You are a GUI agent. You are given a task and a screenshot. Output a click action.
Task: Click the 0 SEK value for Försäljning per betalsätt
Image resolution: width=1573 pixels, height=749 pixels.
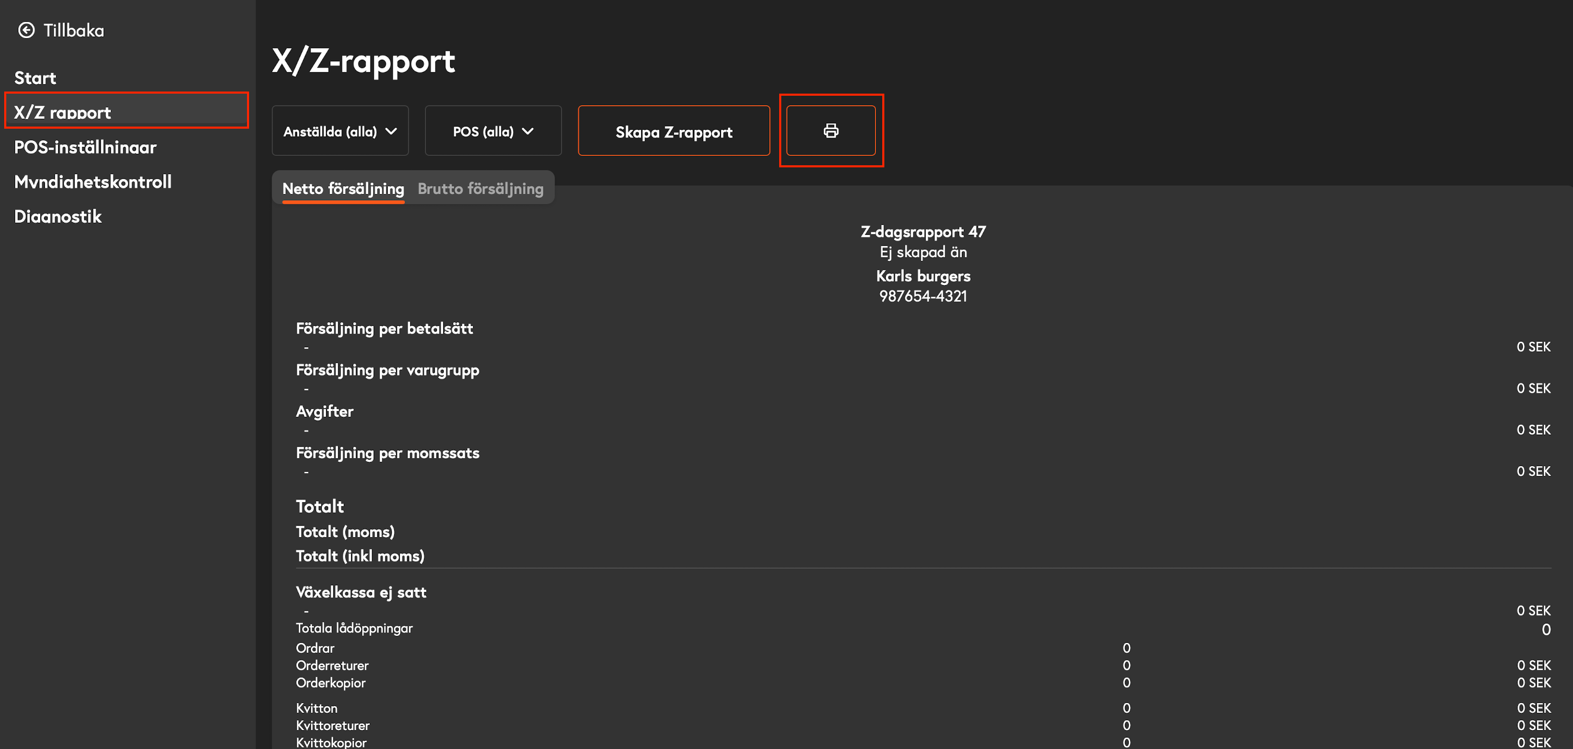click(x=1533, y=347)
